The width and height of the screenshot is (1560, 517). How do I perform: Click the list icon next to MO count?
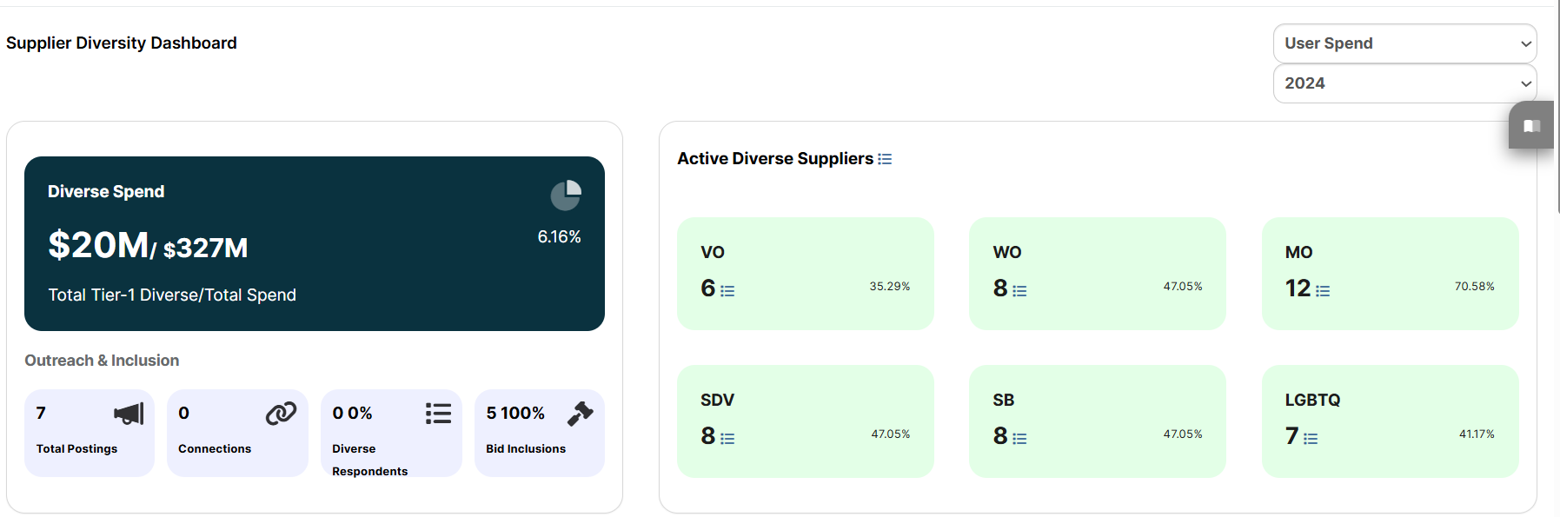tap(1323, 291)
